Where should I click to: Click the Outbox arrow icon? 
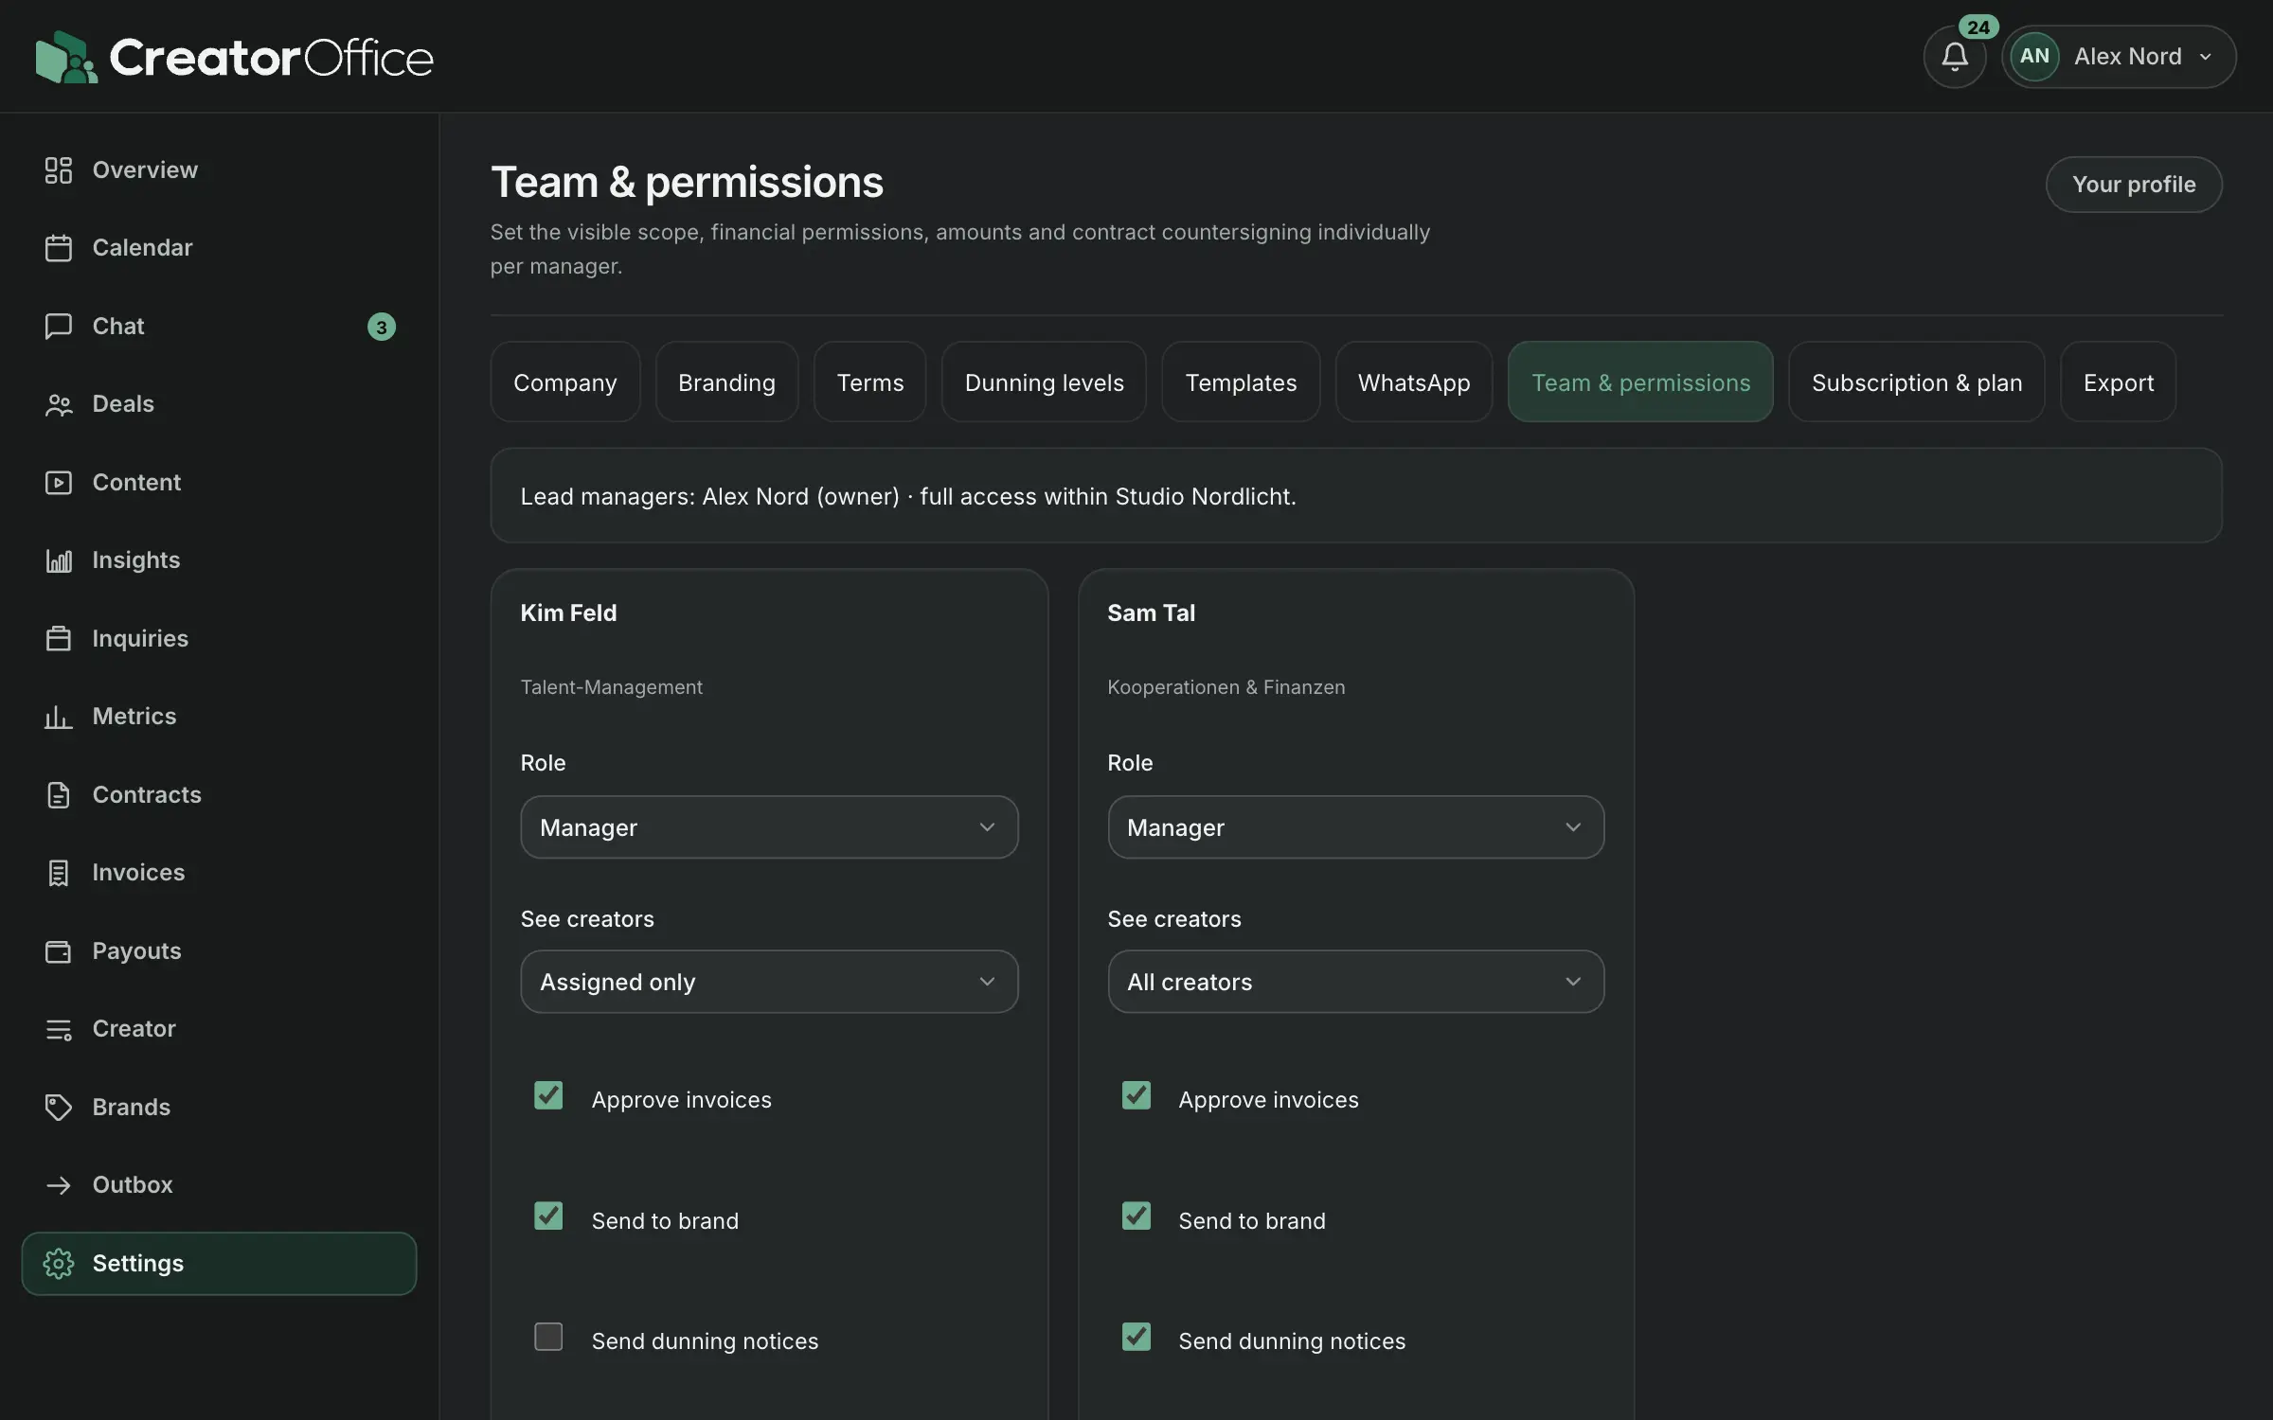pyautogui.click(x=59, y=1185)
